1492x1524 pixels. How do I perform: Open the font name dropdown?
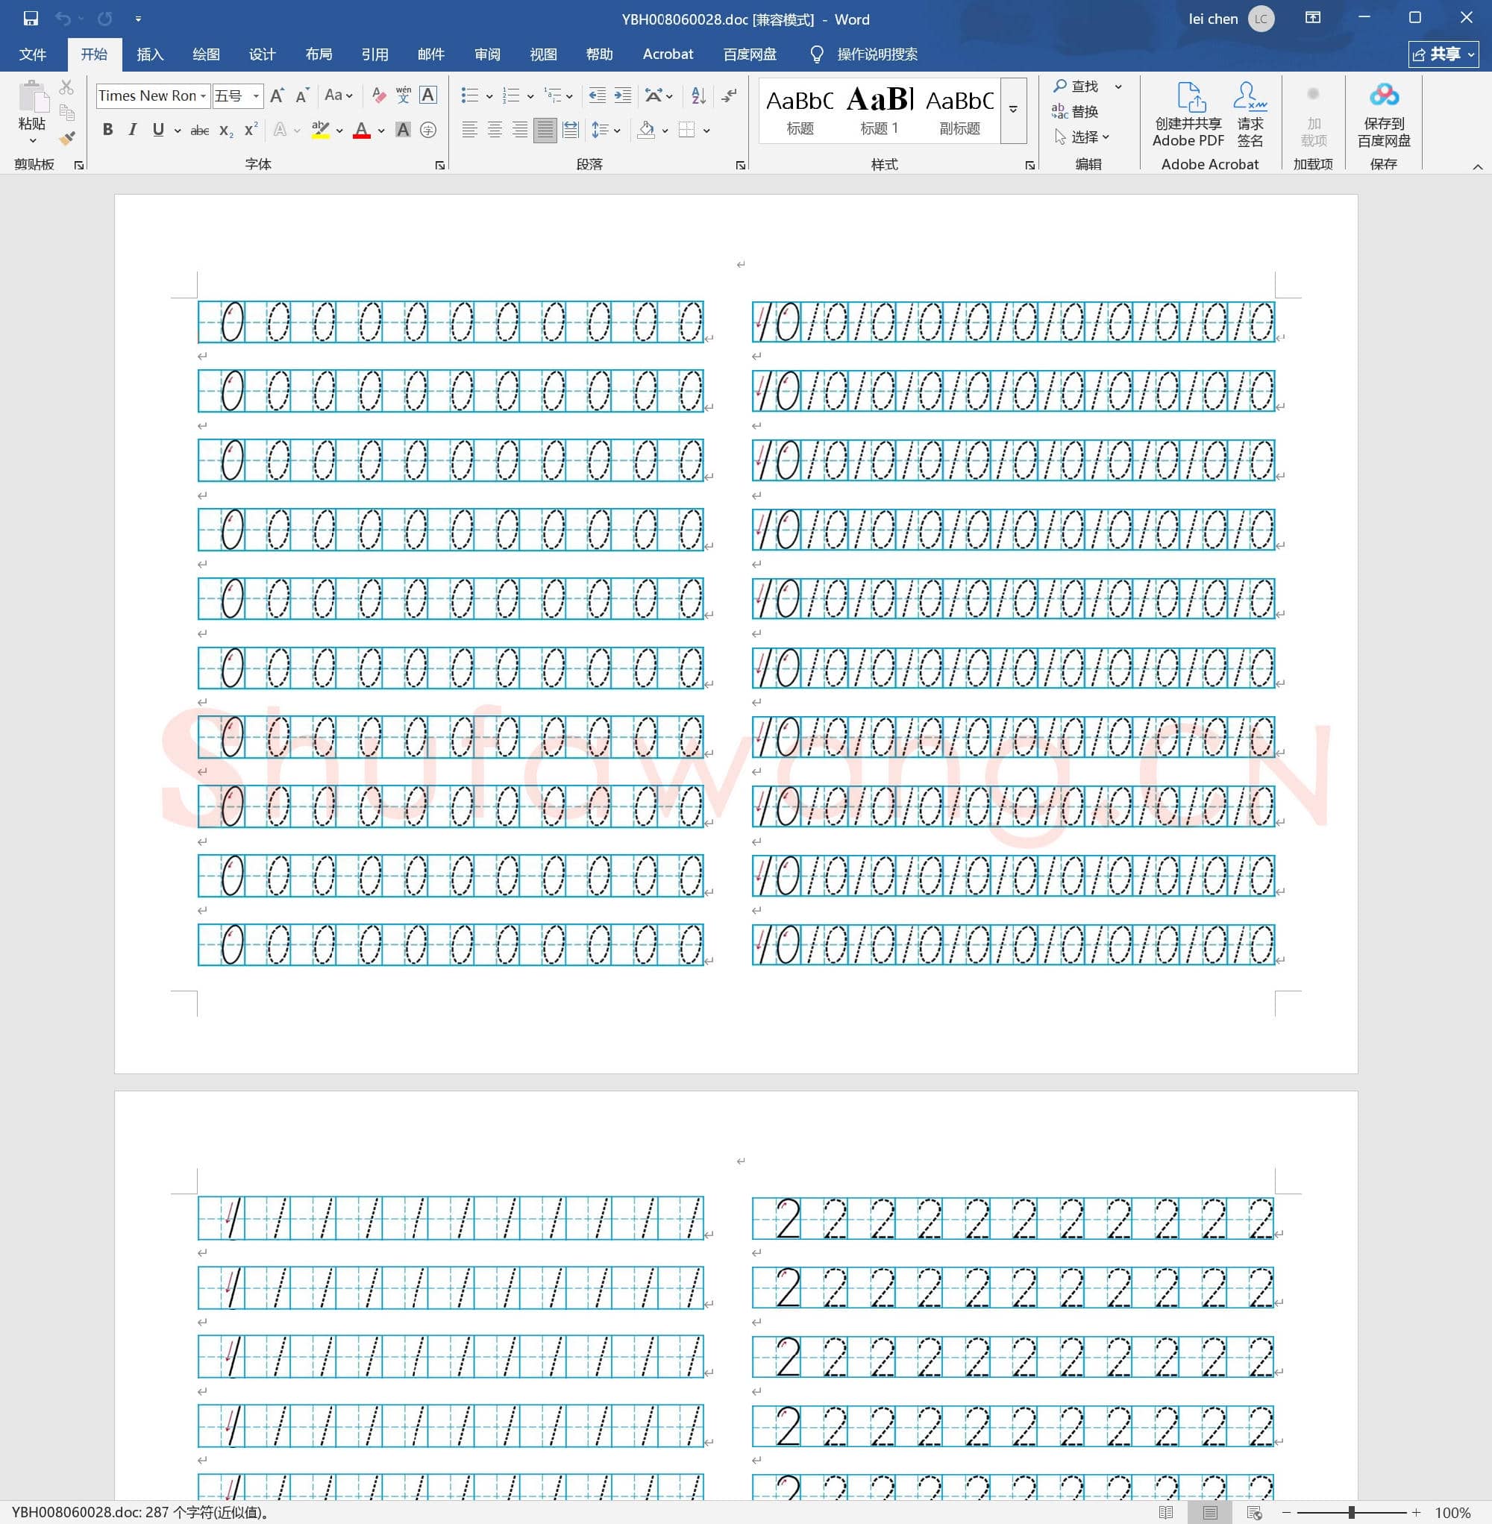click(203, 95)
